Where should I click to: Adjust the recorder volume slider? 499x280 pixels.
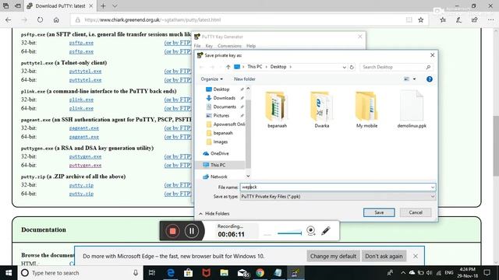pos(289,233)
